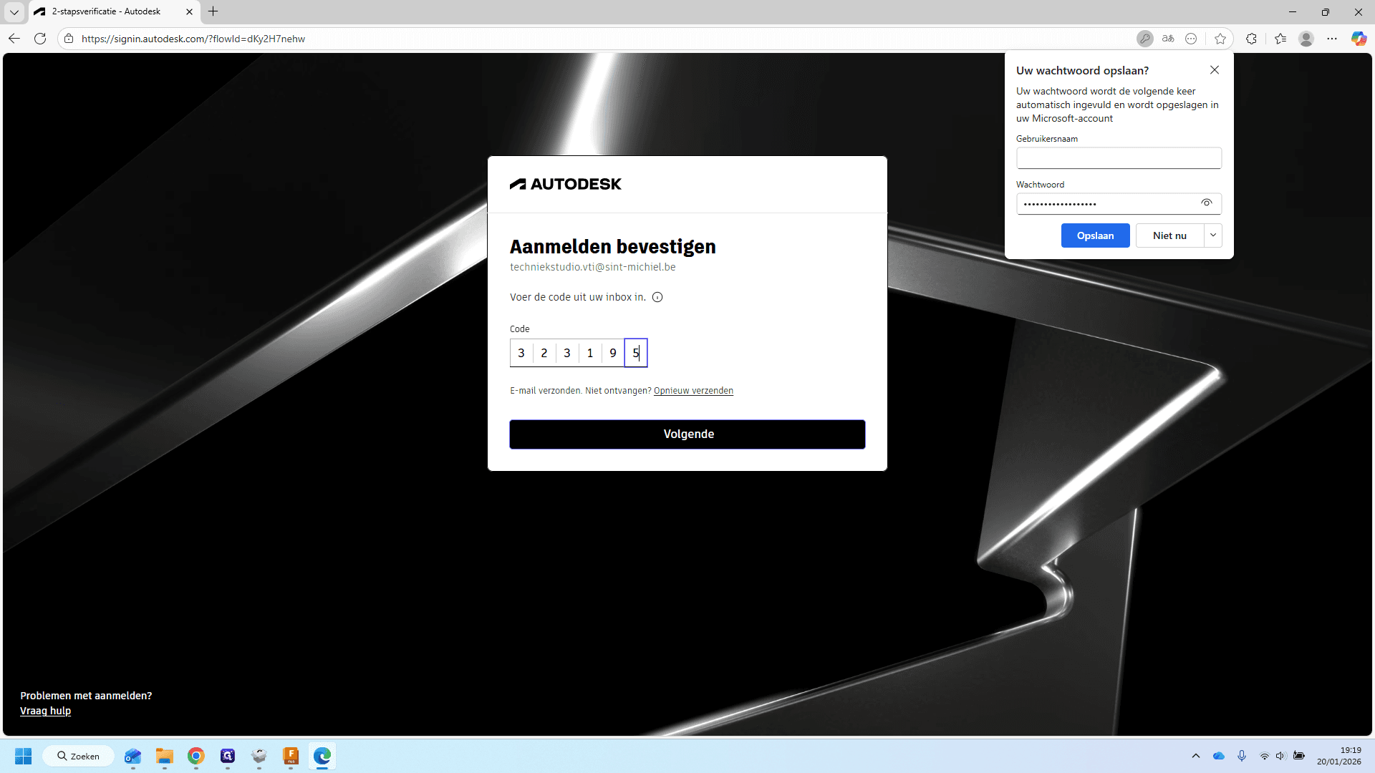Viewport: 1375px width, 773px height.
Task: Open the tab actions dropdown
Action: (14, 11)
